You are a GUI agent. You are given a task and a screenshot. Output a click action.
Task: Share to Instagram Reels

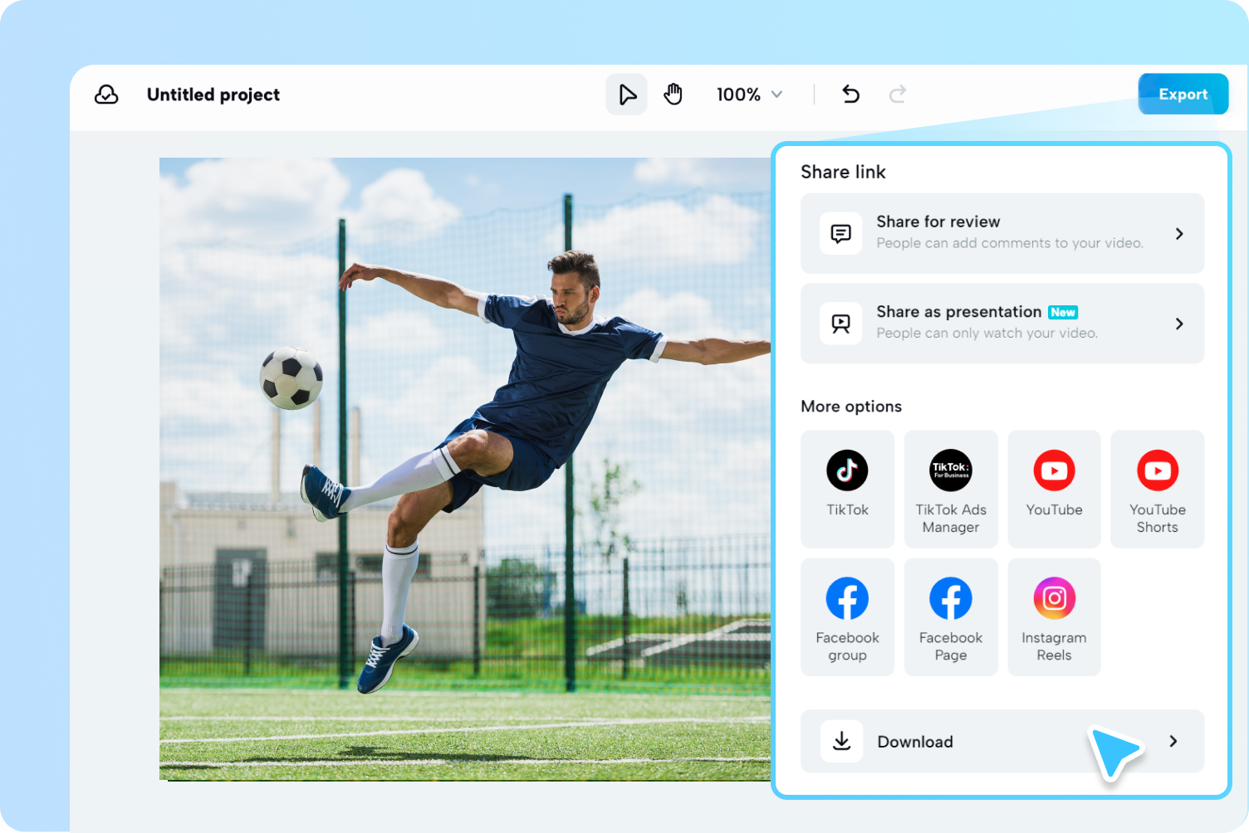tap(1054, 616)
